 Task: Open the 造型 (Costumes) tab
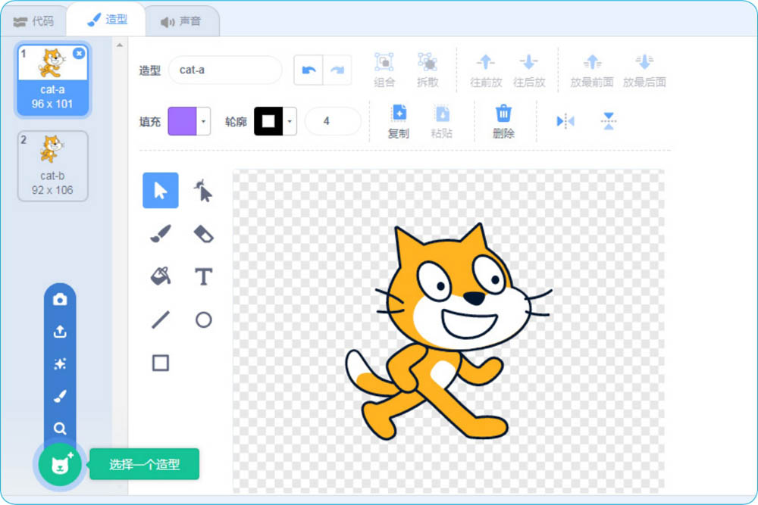tap(106, 20)
